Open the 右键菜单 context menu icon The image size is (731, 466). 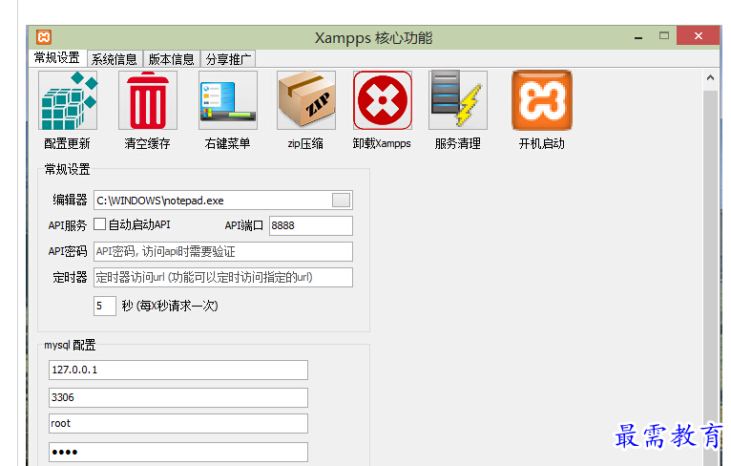pos(228,100)
